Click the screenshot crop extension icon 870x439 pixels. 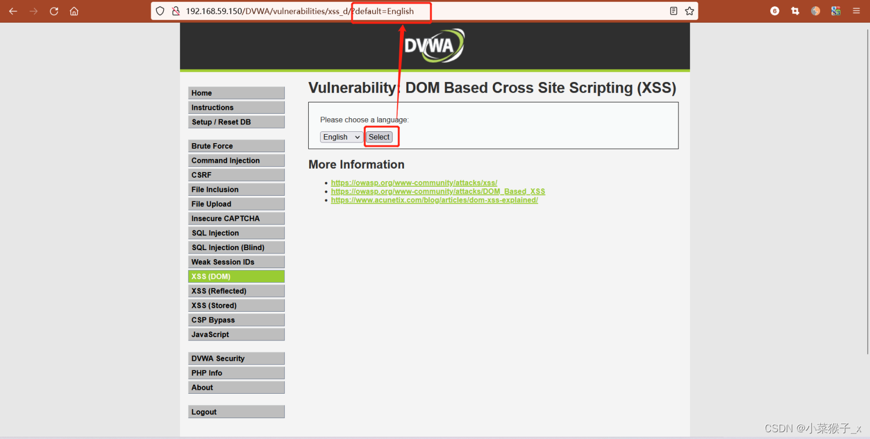coord(795,11)
